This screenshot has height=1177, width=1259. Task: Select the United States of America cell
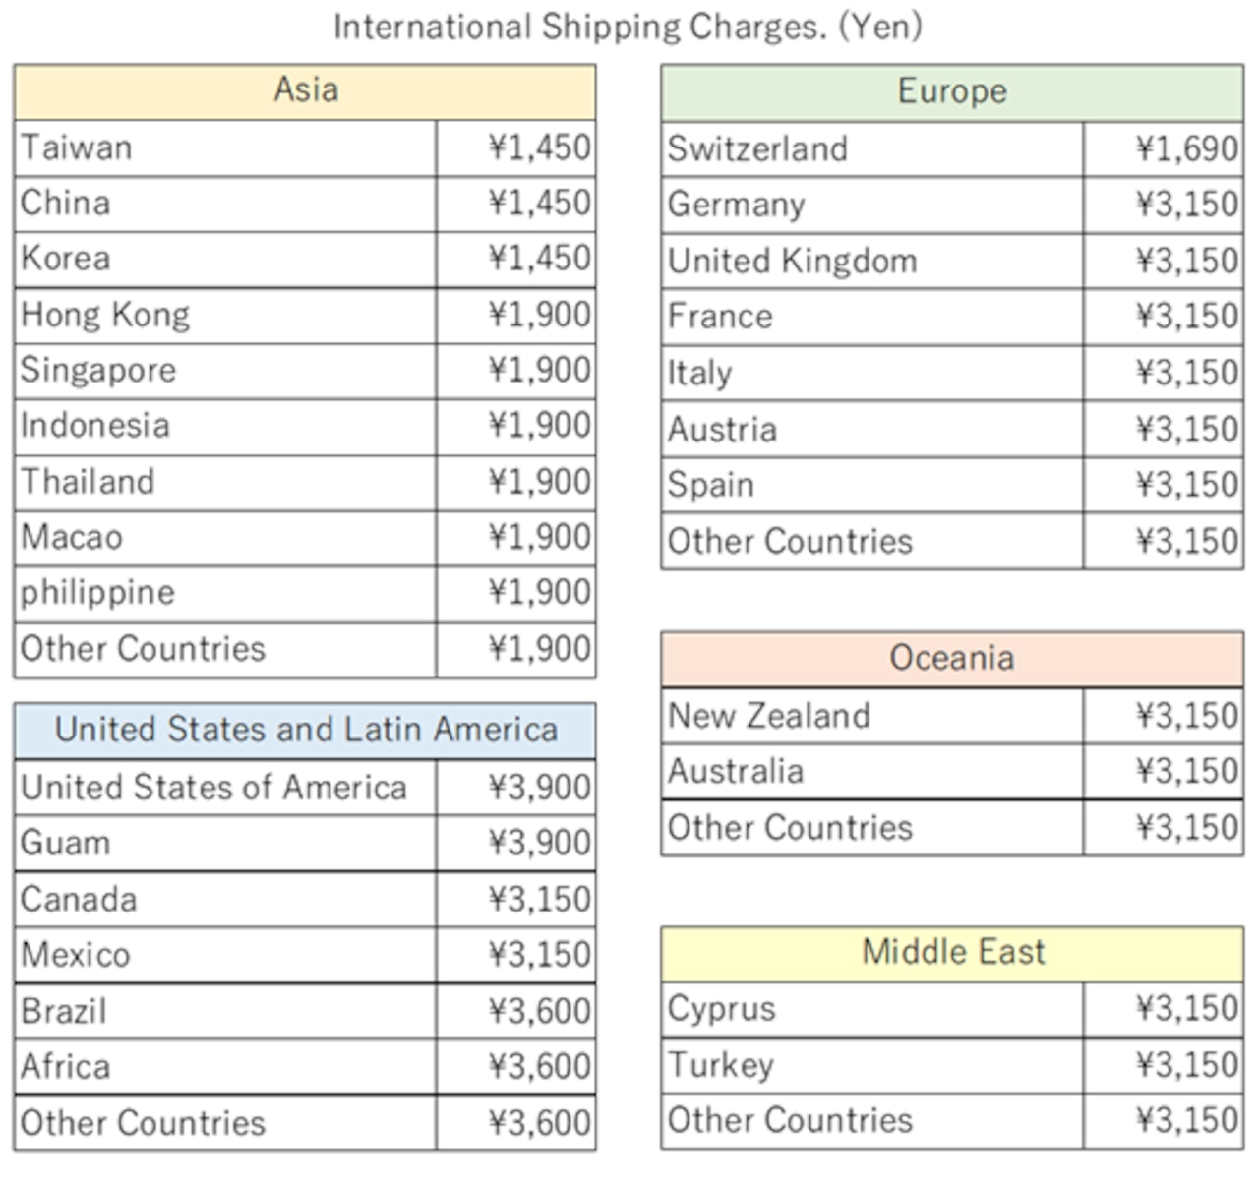224,788
